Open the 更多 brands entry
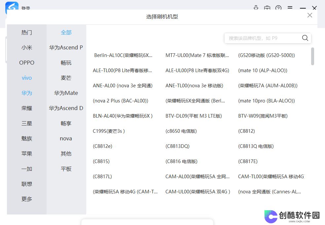The width and height of the screenshot is (325, 225). [27, 199]
